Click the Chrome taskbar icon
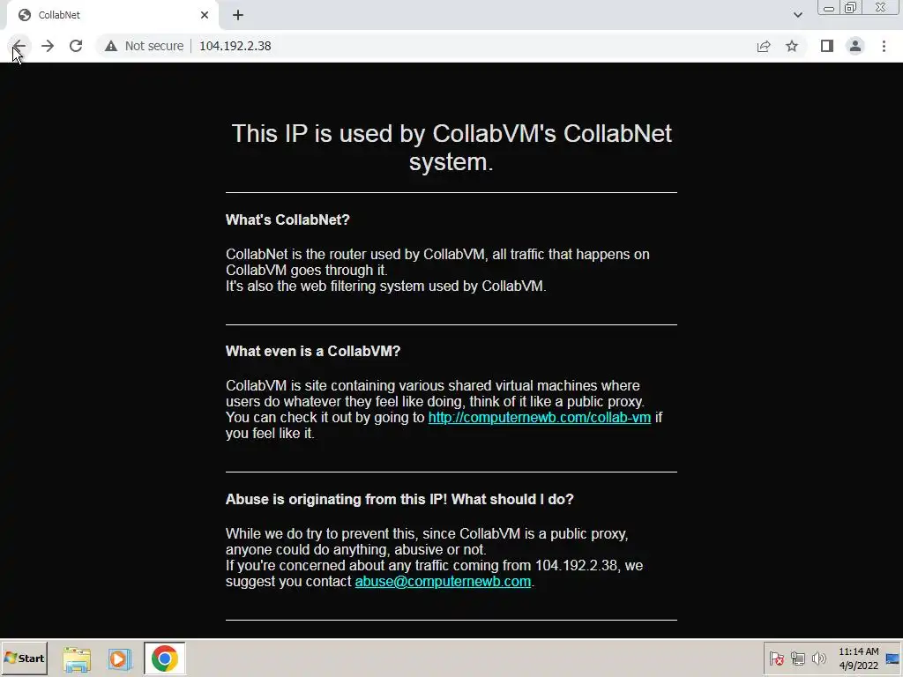This screenshot has width=903, height=677. tap(165, 658)
